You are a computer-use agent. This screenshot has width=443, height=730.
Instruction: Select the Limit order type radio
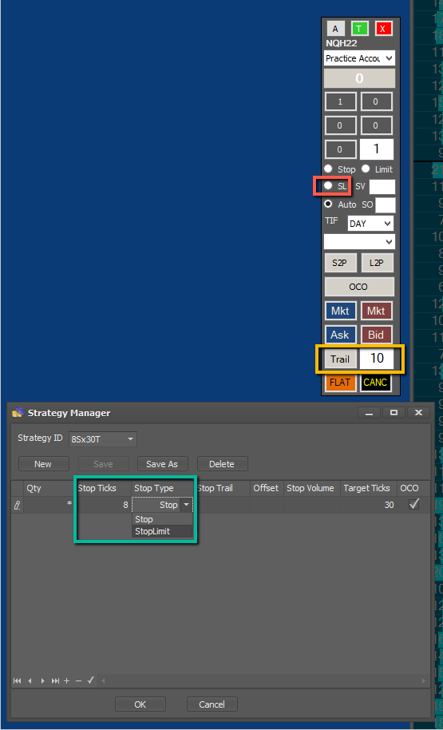tap(366, 169)
